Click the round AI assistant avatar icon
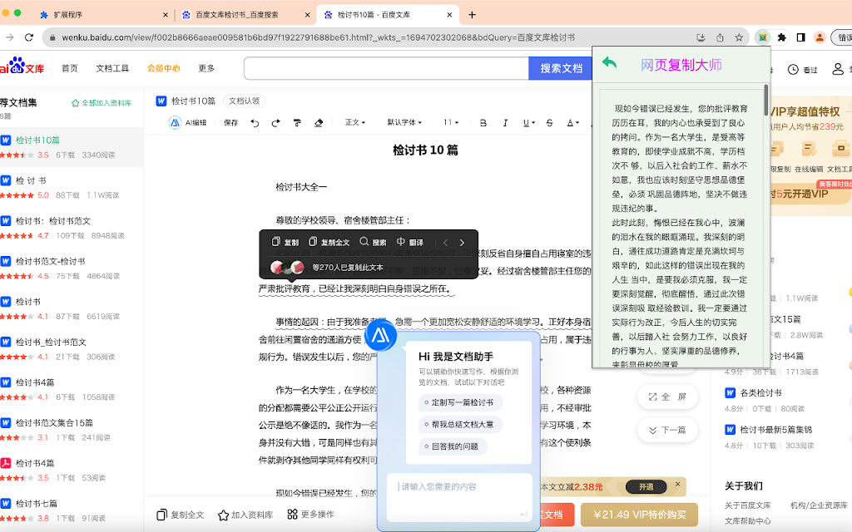 [381, 335]
